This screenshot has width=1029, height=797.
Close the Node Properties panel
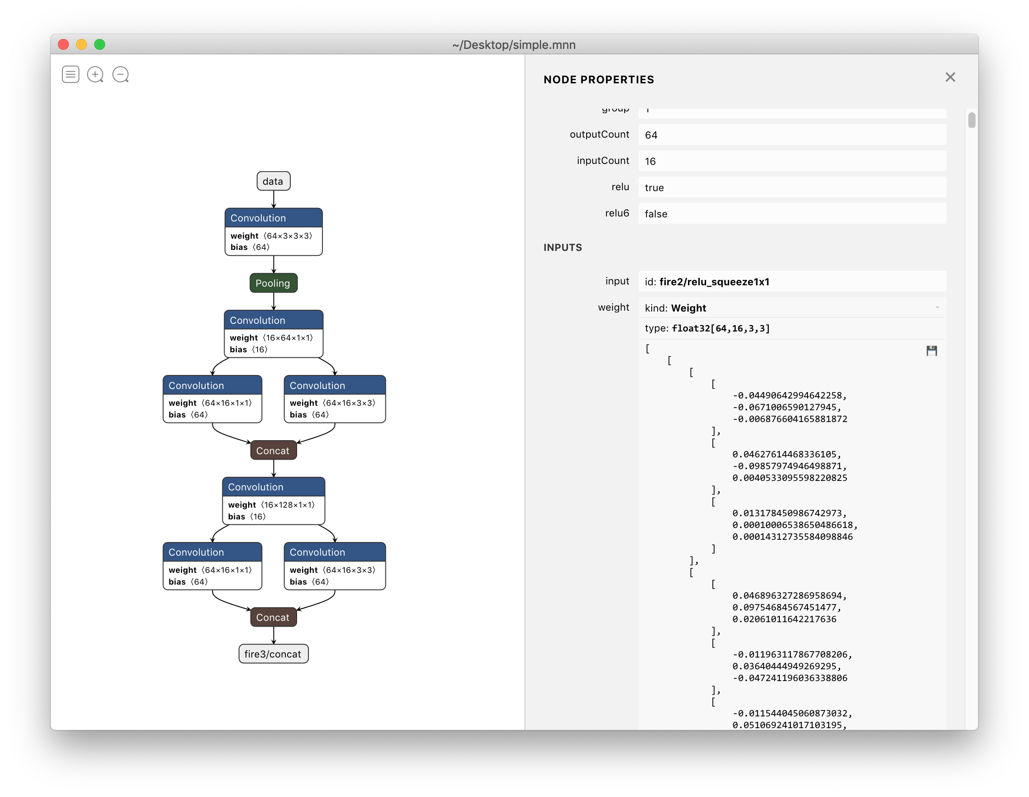point(950,77)
